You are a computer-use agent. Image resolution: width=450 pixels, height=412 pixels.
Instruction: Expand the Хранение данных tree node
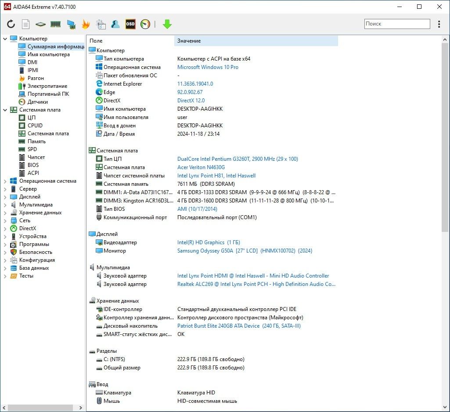[5, 213]
